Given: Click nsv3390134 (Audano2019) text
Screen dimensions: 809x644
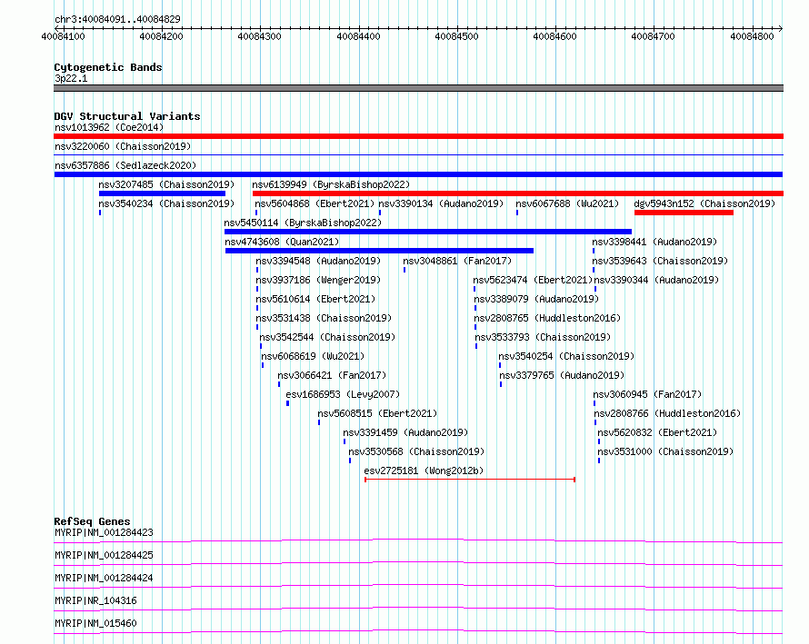Looking at the screenshot, I should coord(441,203).
